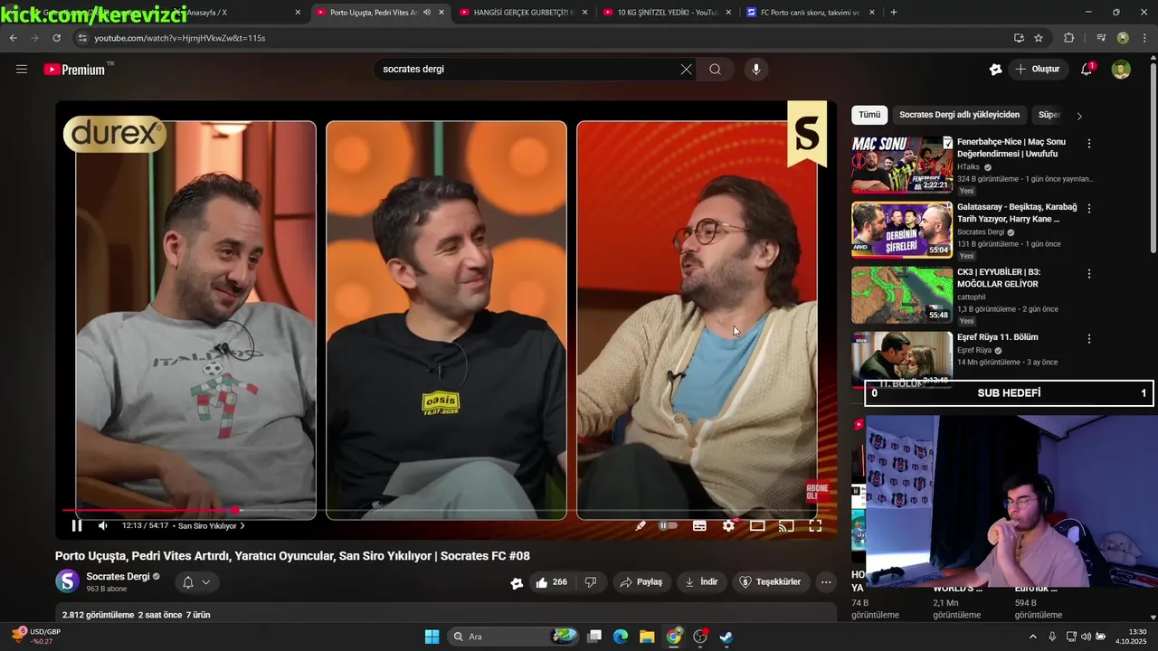Image resolution: width=1158 pixels, height=651 pixels.
Task: Open the Windows Start menu
Action: (x=432, y=637)
